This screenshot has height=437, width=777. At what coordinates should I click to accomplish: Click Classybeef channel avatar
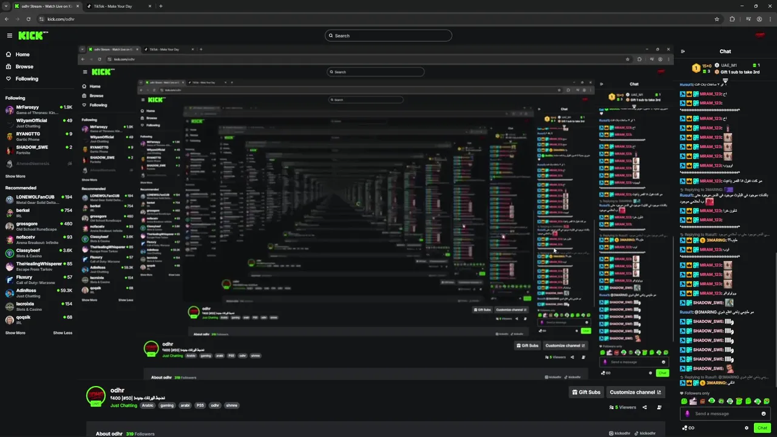10,253
